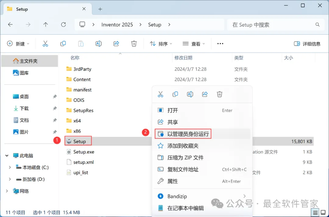Open a new tab with the plus button
The height and width of the screenshot is (217, 329).
click(x=100, y=9)
